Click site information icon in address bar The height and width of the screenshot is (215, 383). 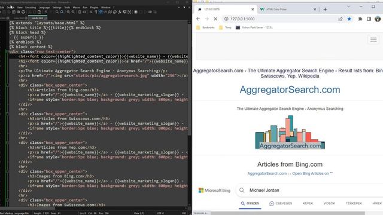[226, 19]
